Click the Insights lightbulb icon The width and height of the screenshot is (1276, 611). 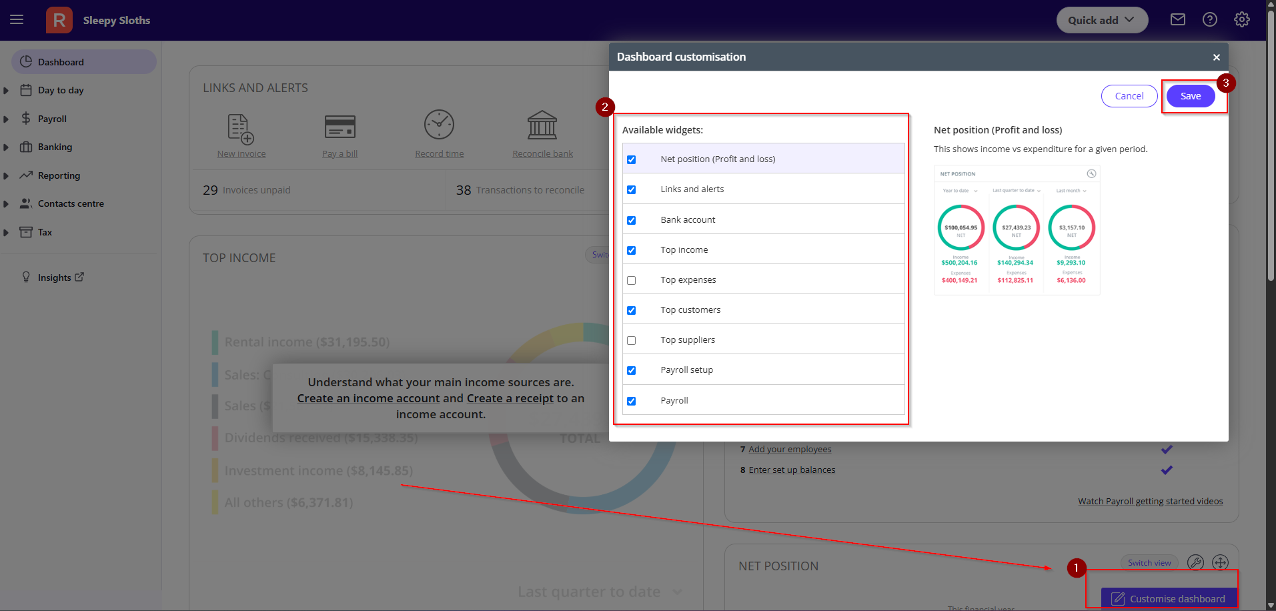[26, 277]
